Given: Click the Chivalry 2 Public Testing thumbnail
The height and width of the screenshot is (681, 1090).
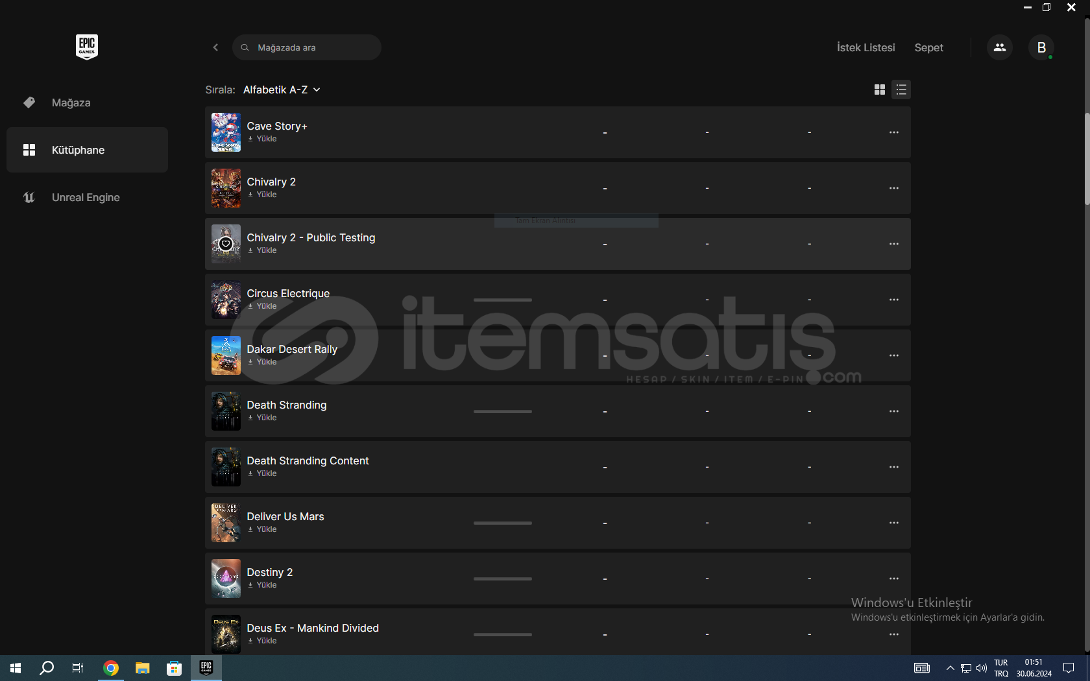Looking at the screenshot, I should coord(226,244).
